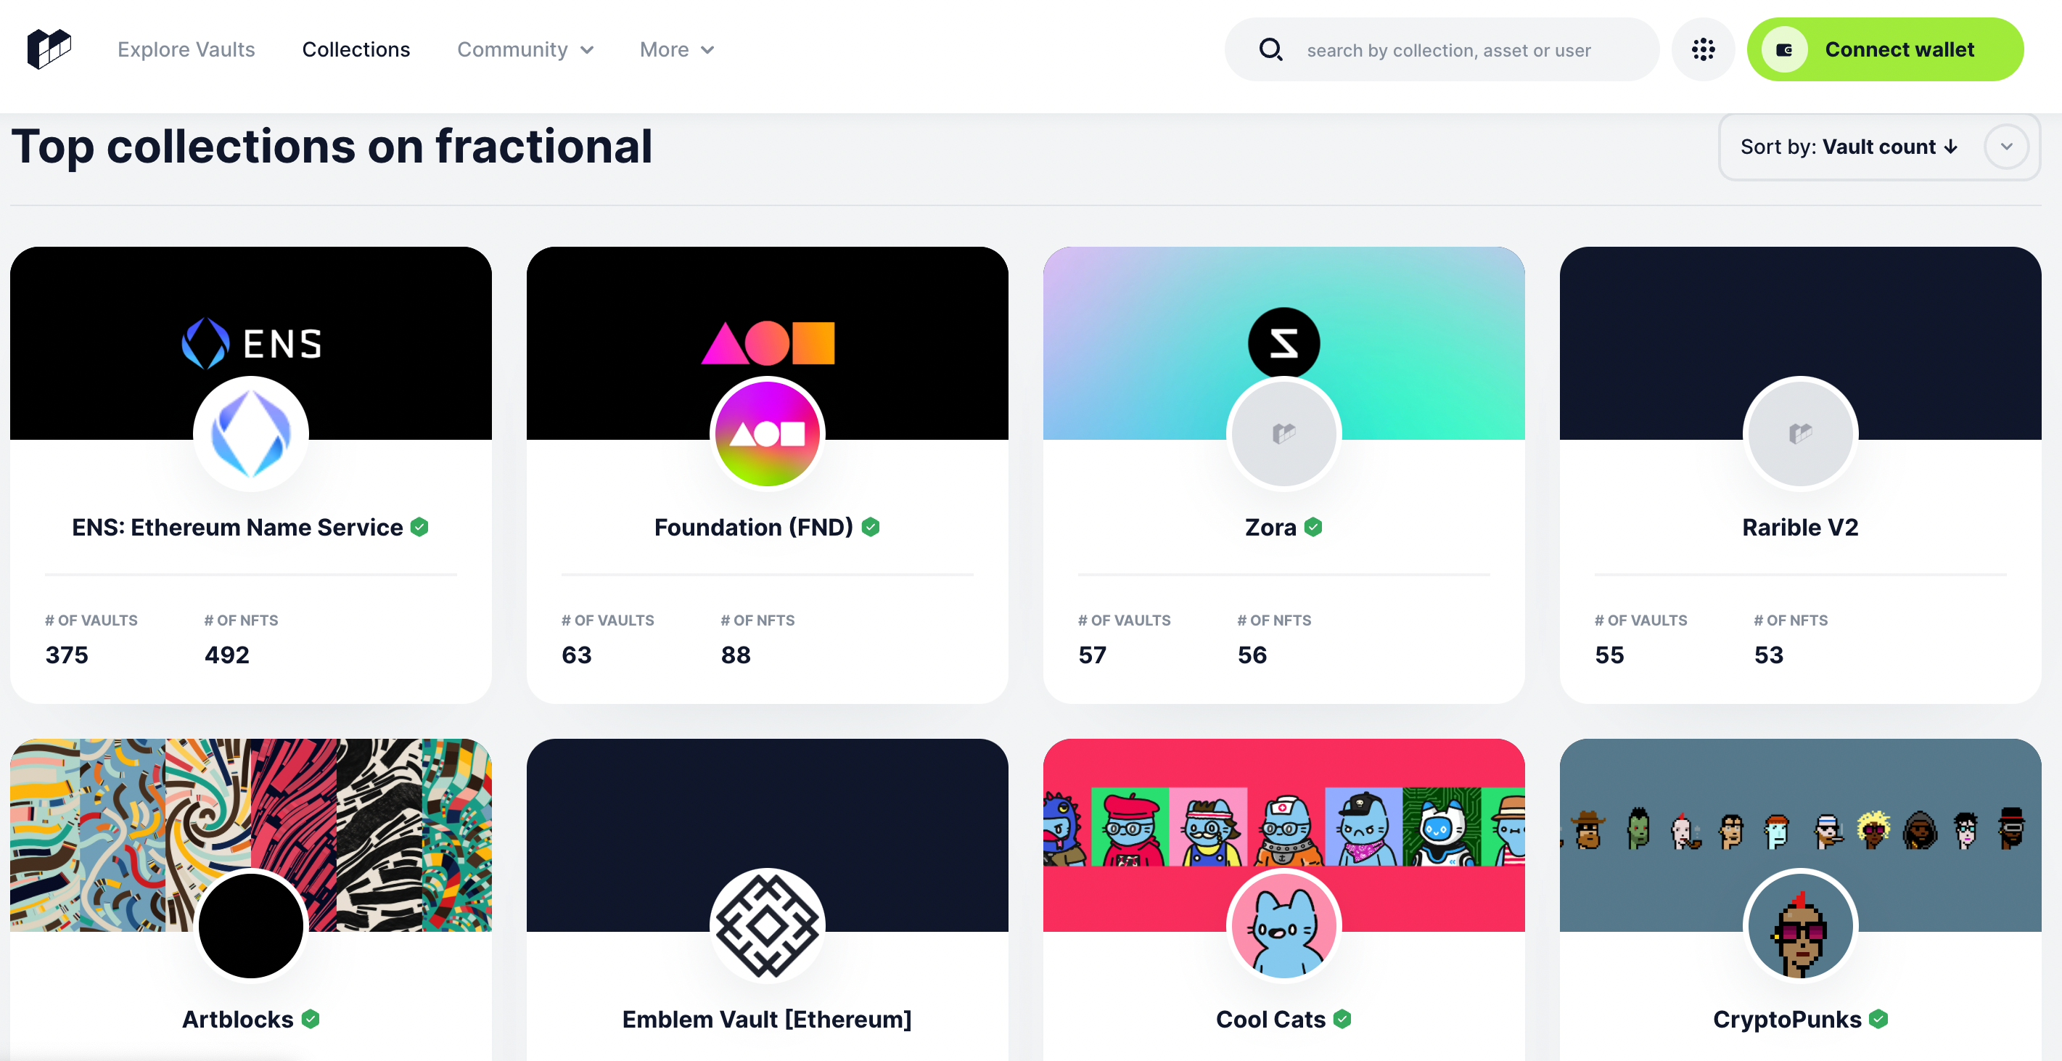The image size is (2062, 1061).
Task: Click the search magnifier icon
Action: click(x=1270, y=49)
